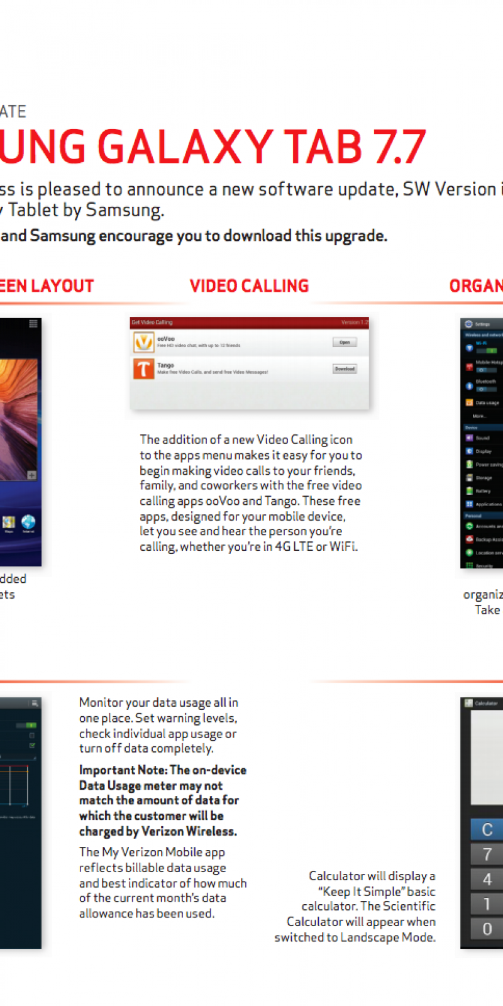Click the Bluetooth icon in Settings

tap(469, 385)
